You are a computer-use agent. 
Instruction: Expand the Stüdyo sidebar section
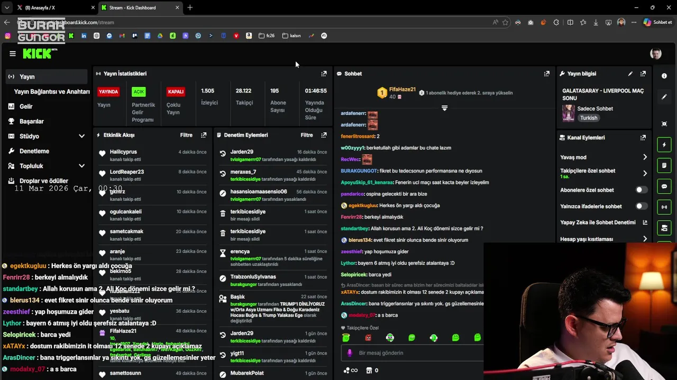pos(81,136)
